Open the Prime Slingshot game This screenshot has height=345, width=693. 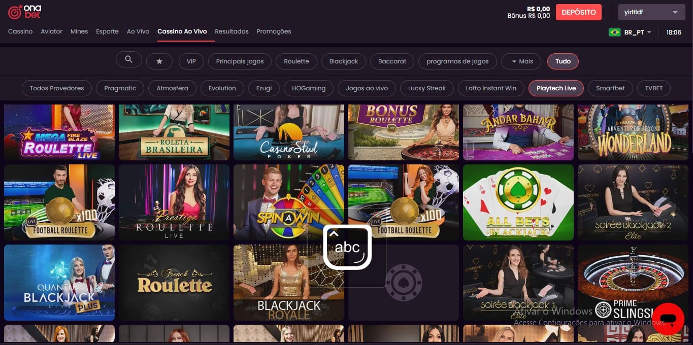click(x=633, y=283)
